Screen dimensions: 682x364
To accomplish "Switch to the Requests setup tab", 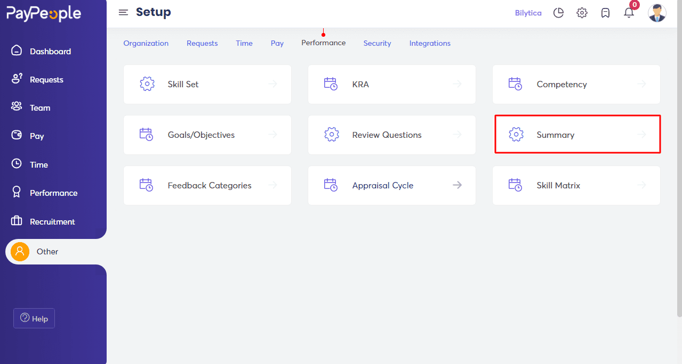I will (x=202, y=43).
